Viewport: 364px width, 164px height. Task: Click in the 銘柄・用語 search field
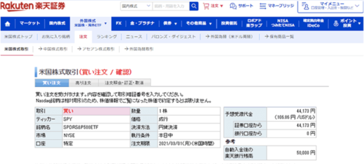(171, 6)
